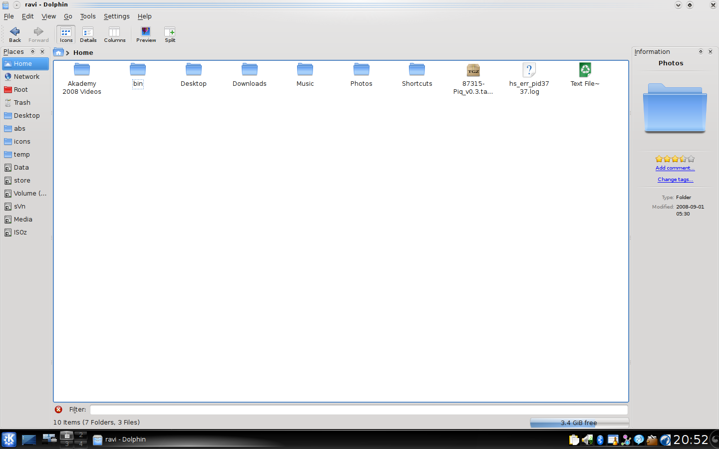Open the KDE application launcher menu
This screenshot has height=449, width=719.
point(9,440)
